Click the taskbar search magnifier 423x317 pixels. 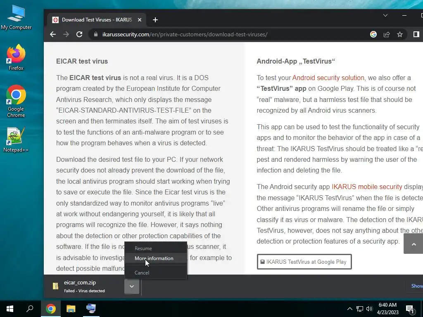pyautogui.click(x=30, y=309)
